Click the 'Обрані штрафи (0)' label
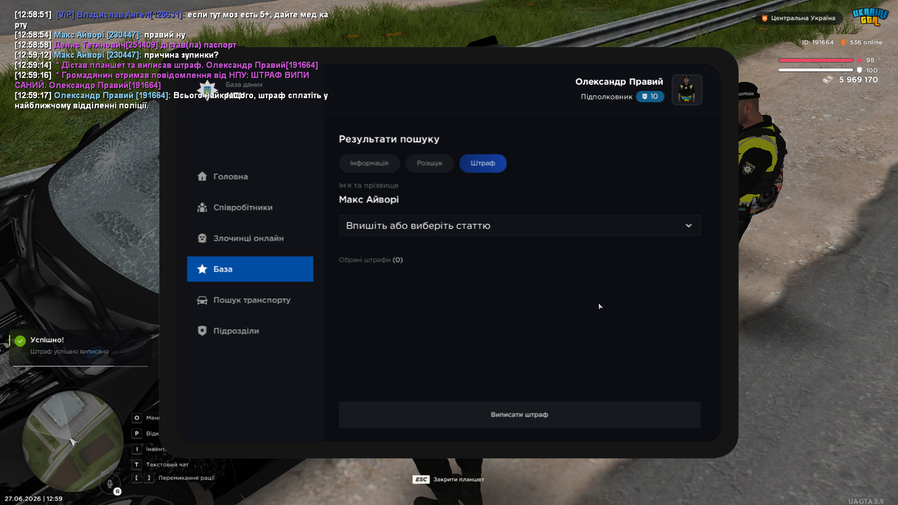 pyautogui.click(x=371, y=260)
